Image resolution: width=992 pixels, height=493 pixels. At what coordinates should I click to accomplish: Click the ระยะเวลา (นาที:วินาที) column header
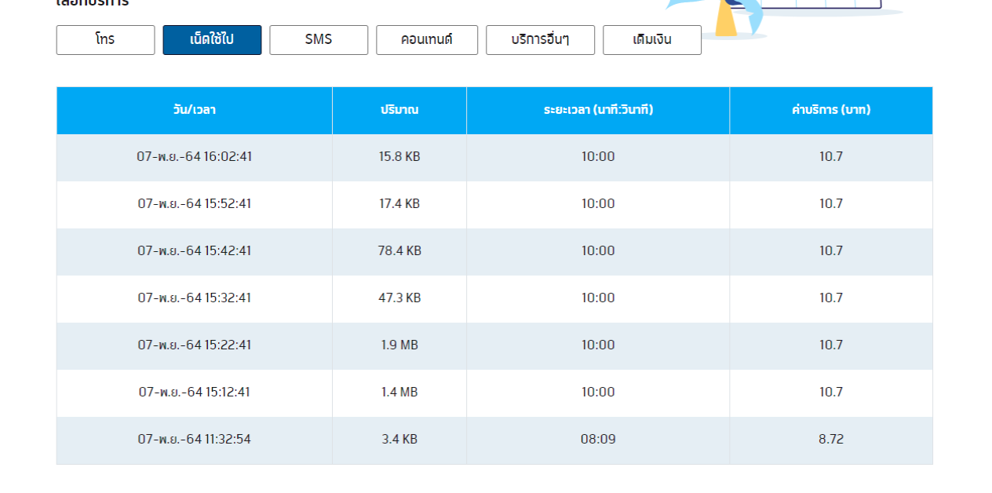pyautogui.click(x=598, y=110)
